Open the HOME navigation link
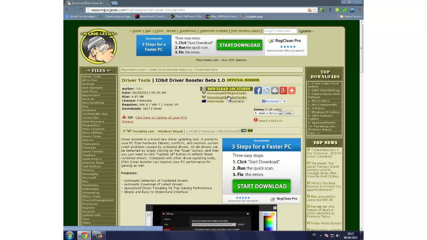The width and height of the screenshot is (427, 240). (137, 31)
